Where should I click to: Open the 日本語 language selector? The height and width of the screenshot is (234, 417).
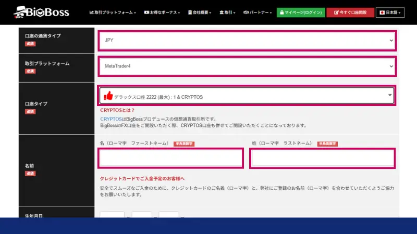(x=390, y=12)
